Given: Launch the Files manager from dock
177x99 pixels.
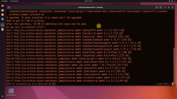Looking at the screenshot, I should [x=2, y=10].
